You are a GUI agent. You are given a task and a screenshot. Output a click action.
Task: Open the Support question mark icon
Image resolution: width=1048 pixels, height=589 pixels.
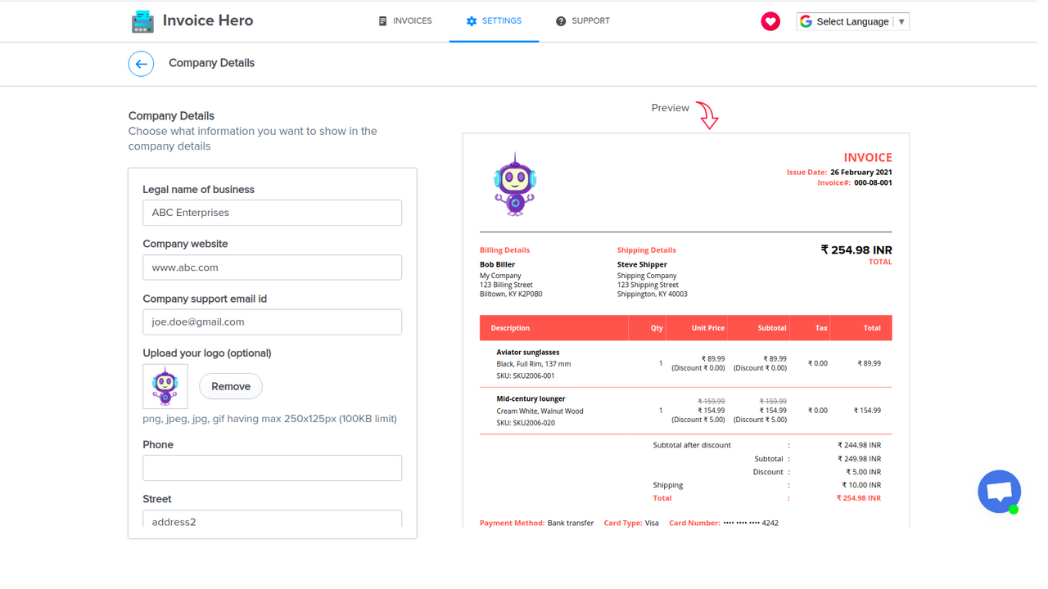tap(562, 20)
